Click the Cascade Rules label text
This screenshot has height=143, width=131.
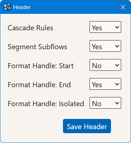tap(31, 28)
